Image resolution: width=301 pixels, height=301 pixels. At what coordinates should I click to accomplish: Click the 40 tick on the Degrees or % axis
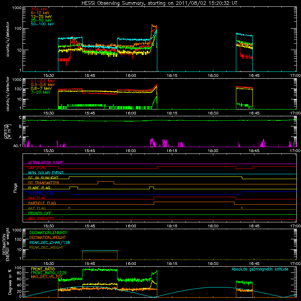coord(19,285)
